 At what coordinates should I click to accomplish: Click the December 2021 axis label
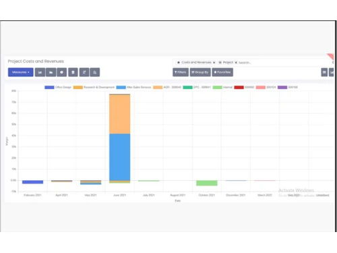click(x=236, y=195)
